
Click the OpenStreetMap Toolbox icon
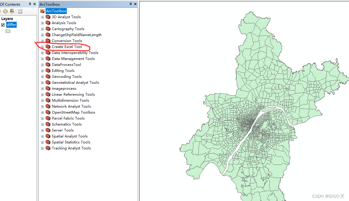[48, 112]
